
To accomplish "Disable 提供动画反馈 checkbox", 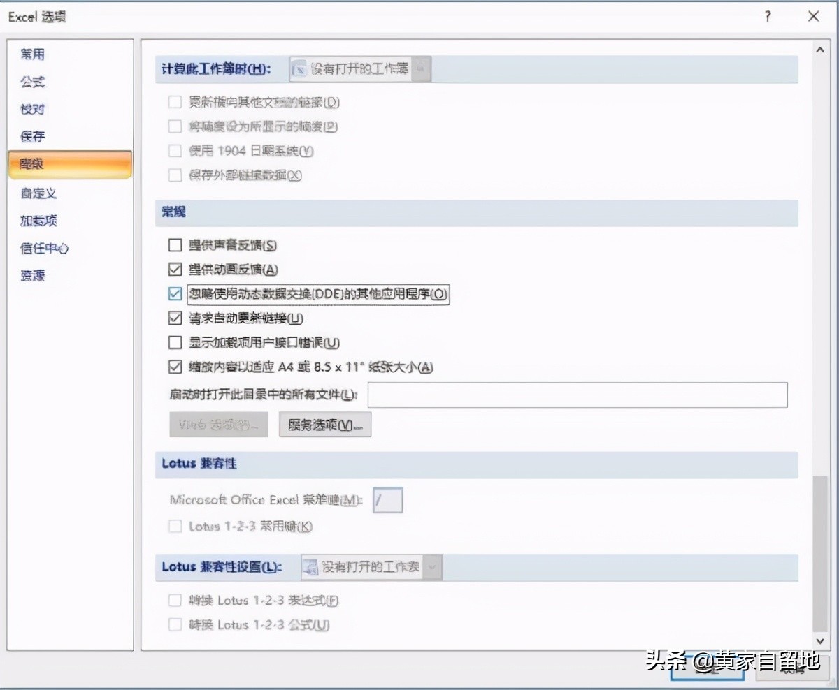I will (174, 270).
